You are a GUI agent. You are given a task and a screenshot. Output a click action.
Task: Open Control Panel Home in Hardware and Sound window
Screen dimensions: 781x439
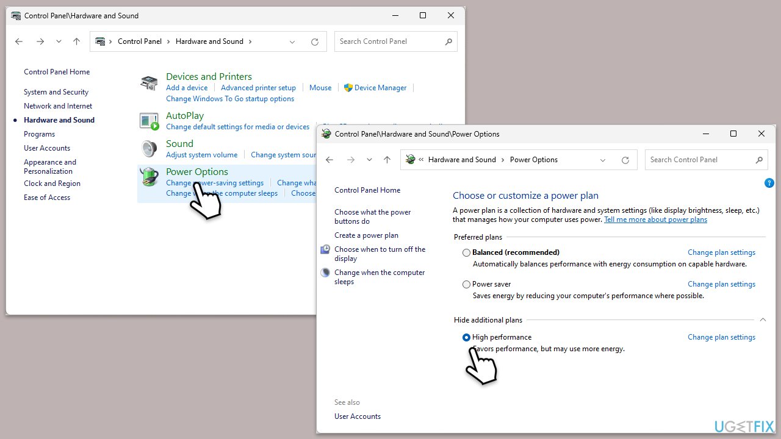click(x=57, y=72)
